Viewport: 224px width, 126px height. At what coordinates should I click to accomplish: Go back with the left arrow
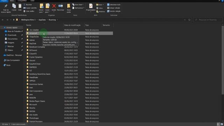tap(3, 20)
